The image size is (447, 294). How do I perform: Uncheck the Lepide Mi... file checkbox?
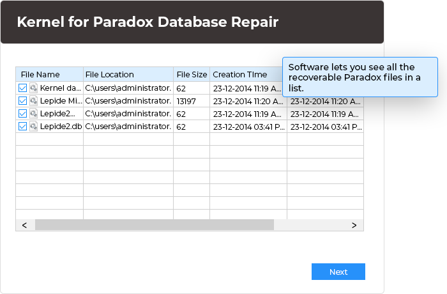point(22,101)
